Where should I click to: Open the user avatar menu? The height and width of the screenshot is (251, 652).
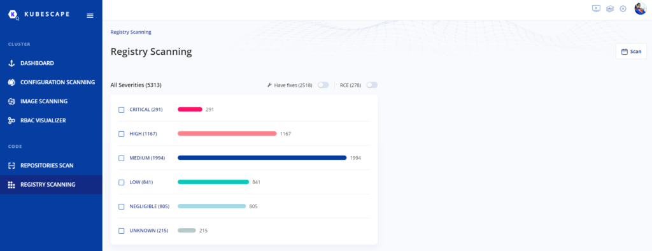(641, 8)
